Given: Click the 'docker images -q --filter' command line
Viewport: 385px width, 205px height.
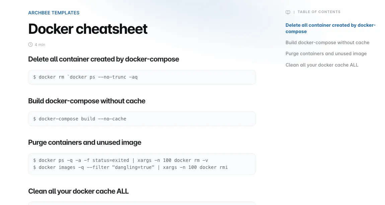Looking at the screenshot, I should (x=130, y=168).
